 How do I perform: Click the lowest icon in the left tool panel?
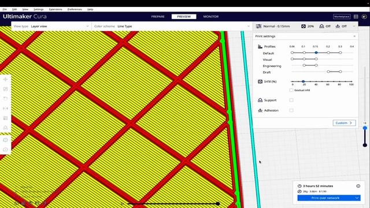(5, 150)
